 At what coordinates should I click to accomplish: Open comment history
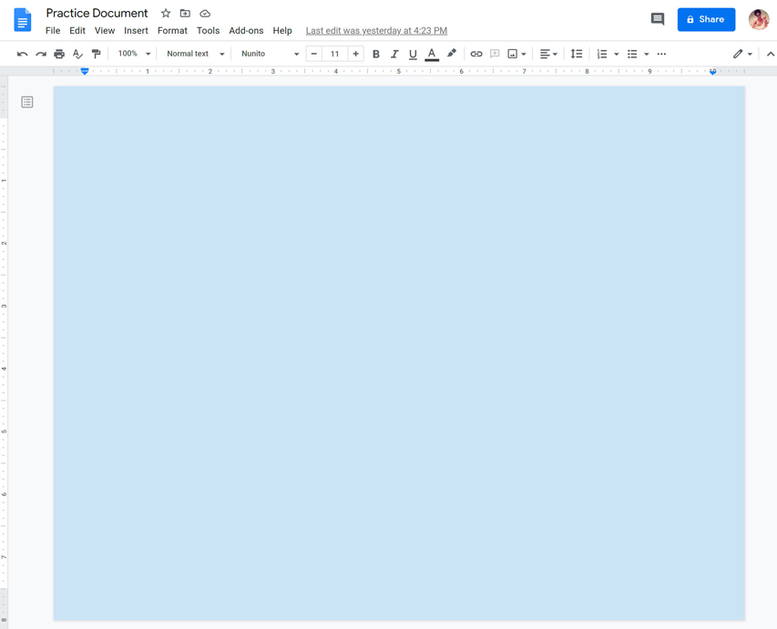[657, 18]
